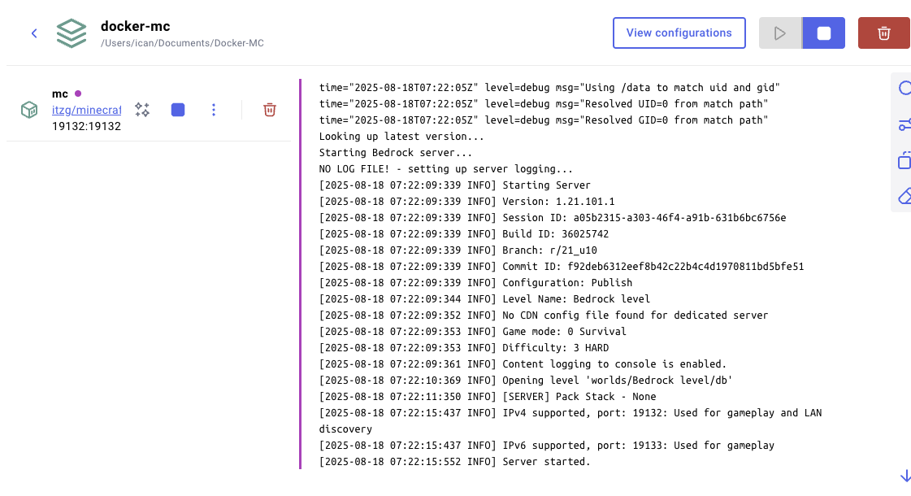
Task: Stop the mc container via blue square
Action: pos(178,110)
